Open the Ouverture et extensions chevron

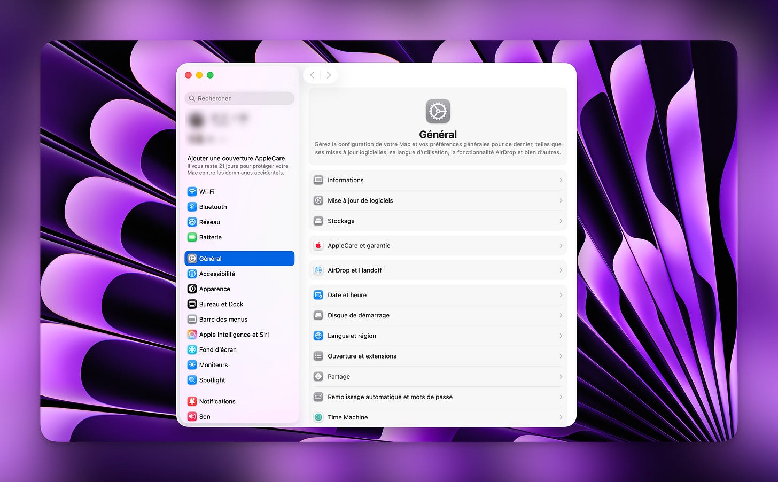[561, 356]
